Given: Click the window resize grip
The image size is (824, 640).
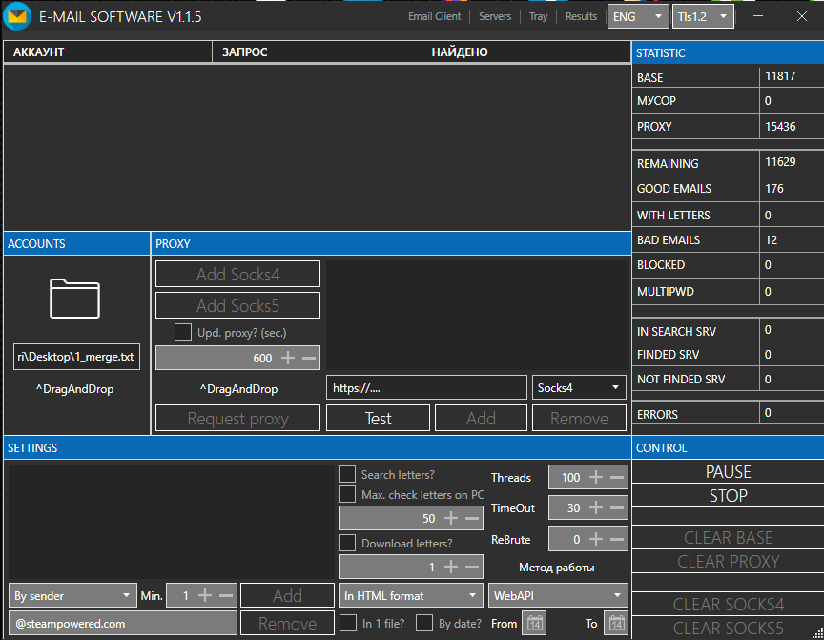Looking at the screenshot, I should [817, 633].
